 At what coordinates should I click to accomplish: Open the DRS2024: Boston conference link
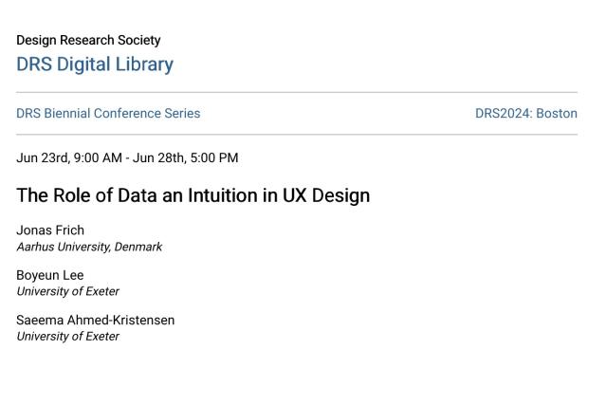[525, 114]
